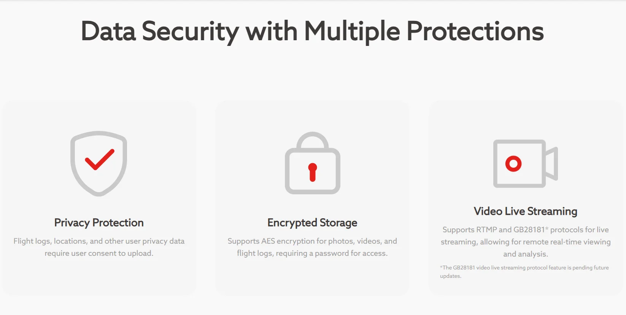Click the flight logs user consent description
626x315 pixels.
[x=99, y=247]
